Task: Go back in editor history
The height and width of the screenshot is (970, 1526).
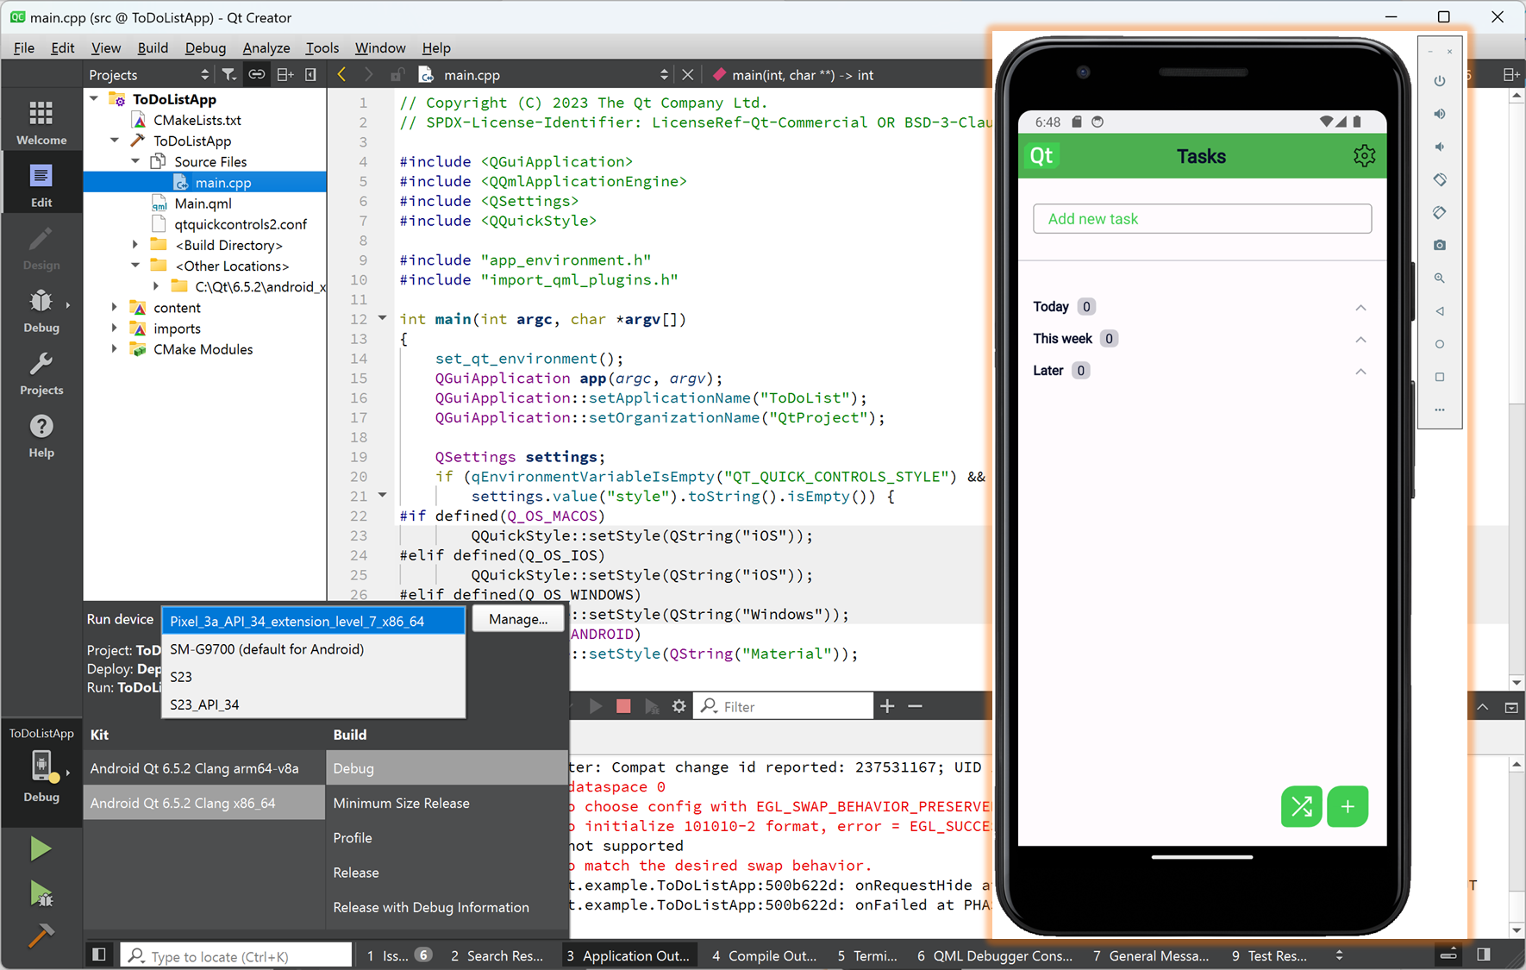Action: [x=341, y=75]
